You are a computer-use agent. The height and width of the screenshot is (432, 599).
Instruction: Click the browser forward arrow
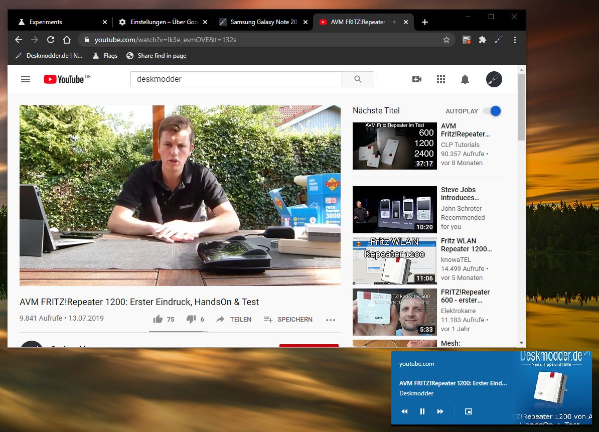35,40
